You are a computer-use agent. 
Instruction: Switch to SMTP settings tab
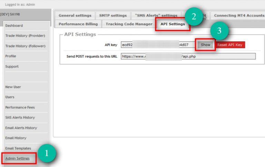coord(113,16)
